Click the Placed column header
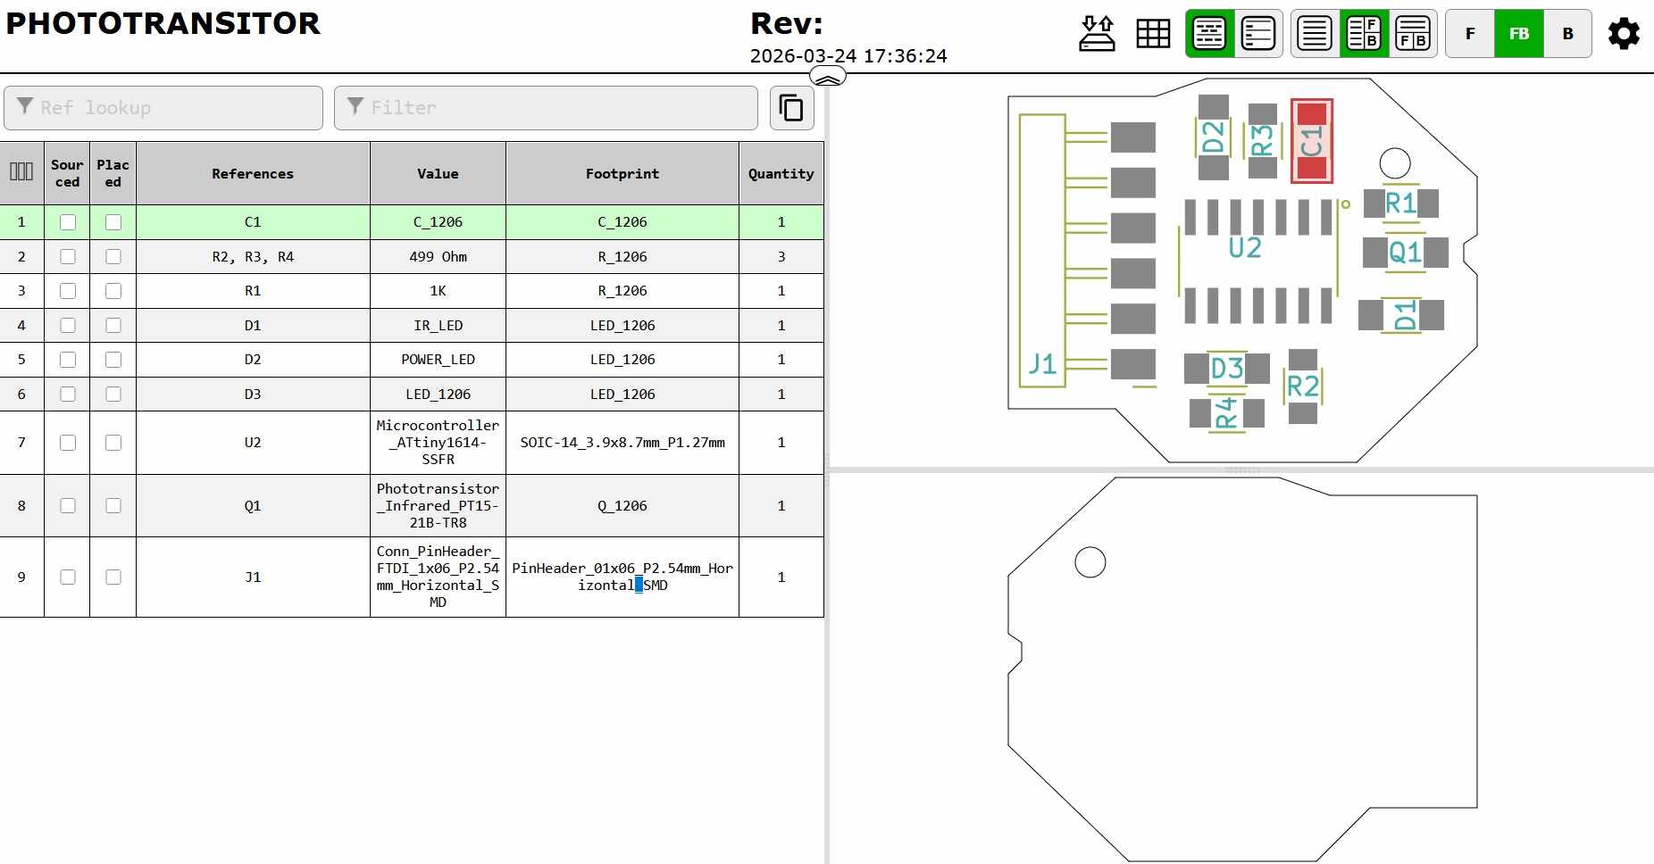This screenshot has width=1654, height=864. tap(113, 173)
